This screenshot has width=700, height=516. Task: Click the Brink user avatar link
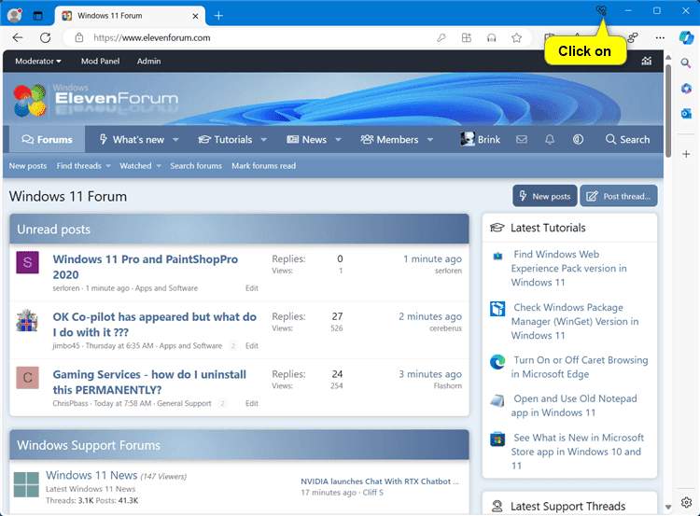pyautogui.click(x=481, y=140)
